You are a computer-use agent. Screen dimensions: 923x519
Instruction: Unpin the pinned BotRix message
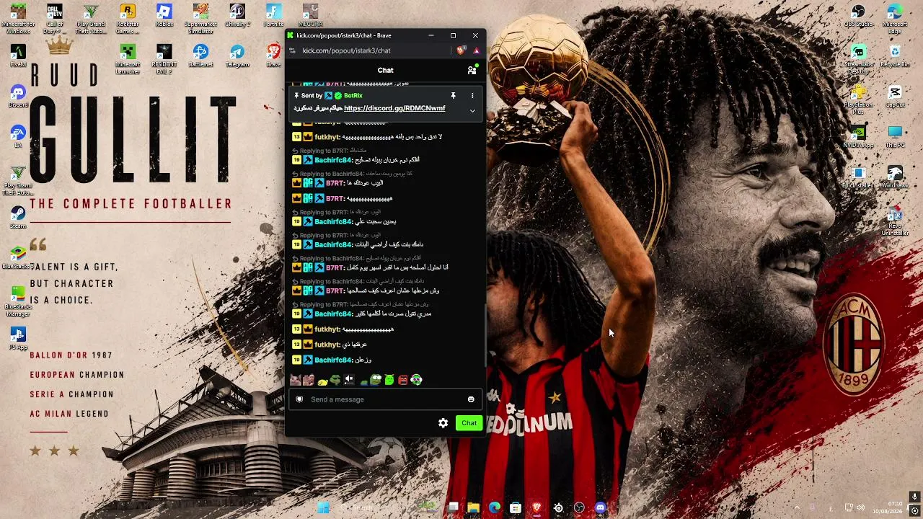[x=453, y=95]
